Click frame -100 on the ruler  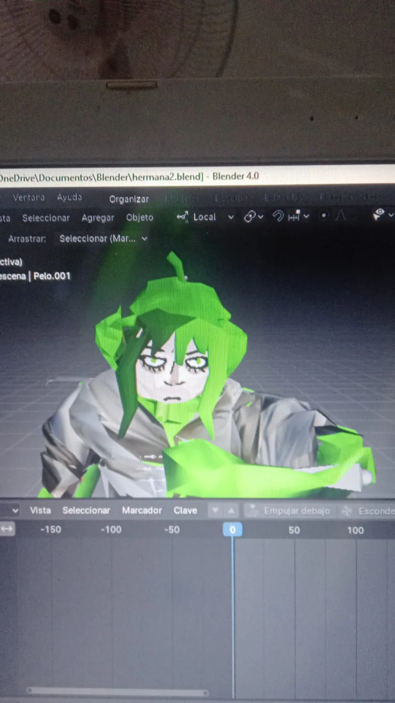pos(111,530)
